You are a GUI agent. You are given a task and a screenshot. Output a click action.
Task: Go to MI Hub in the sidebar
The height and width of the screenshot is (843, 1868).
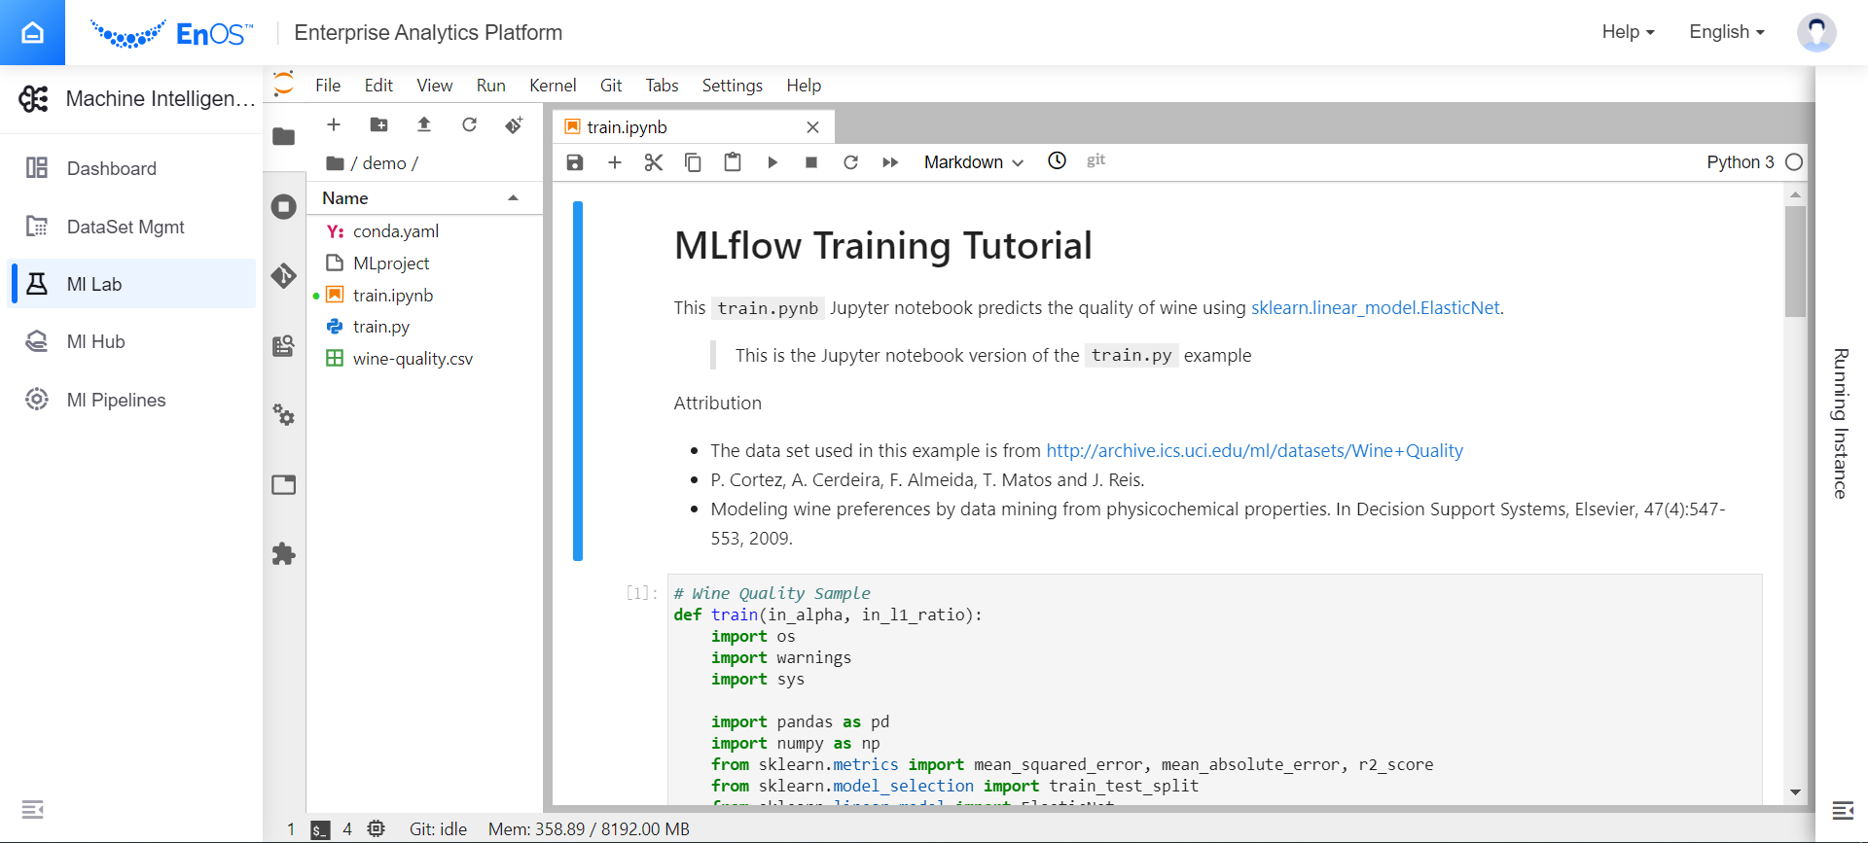pos(131,341)
